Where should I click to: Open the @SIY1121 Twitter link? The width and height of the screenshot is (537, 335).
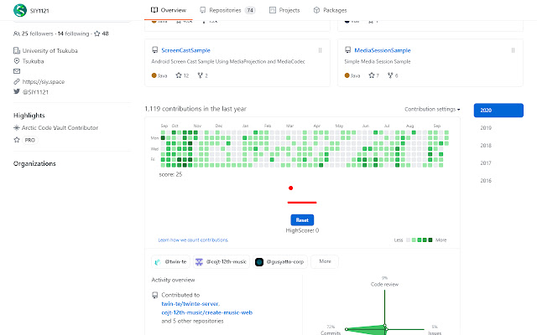[35, 92]
